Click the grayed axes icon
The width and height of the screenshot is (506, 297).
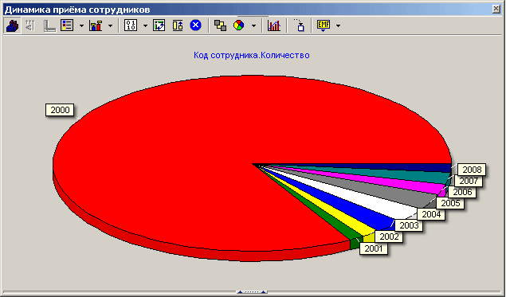[x=49, y=25]
